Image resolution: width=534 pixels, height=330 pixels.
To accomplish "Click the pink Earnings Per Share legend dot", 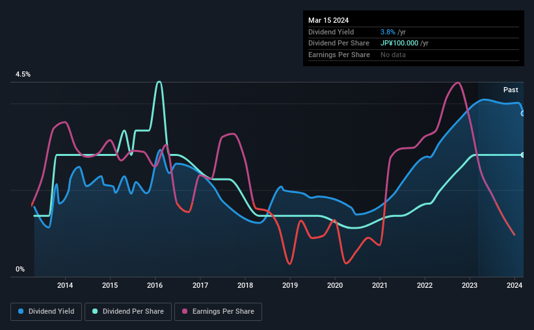I will 185,311.
